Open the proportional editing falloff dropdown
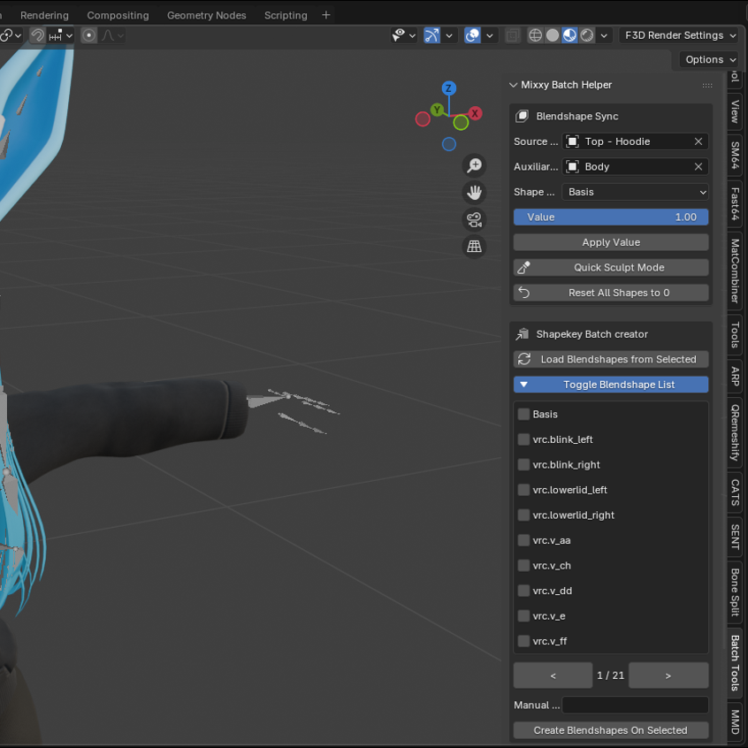This screenshot has height=748, width=748. pos(112,35)
